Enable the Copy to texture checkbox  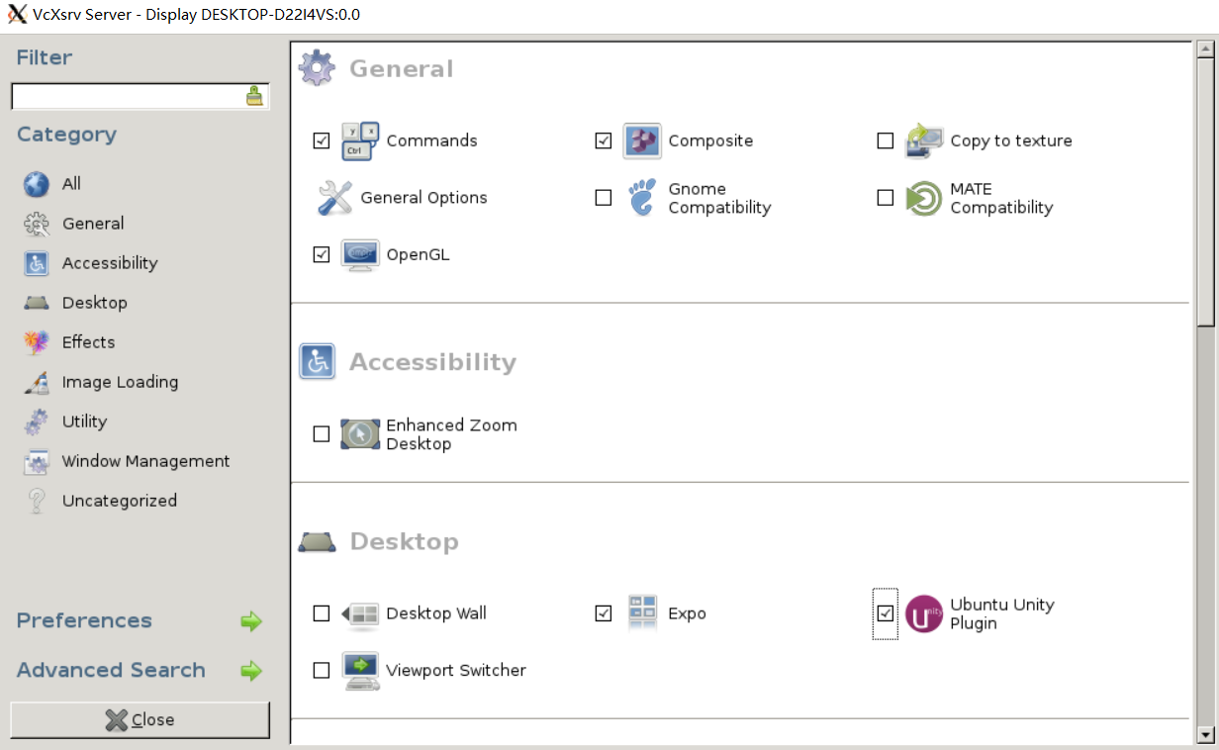(886, 141)
